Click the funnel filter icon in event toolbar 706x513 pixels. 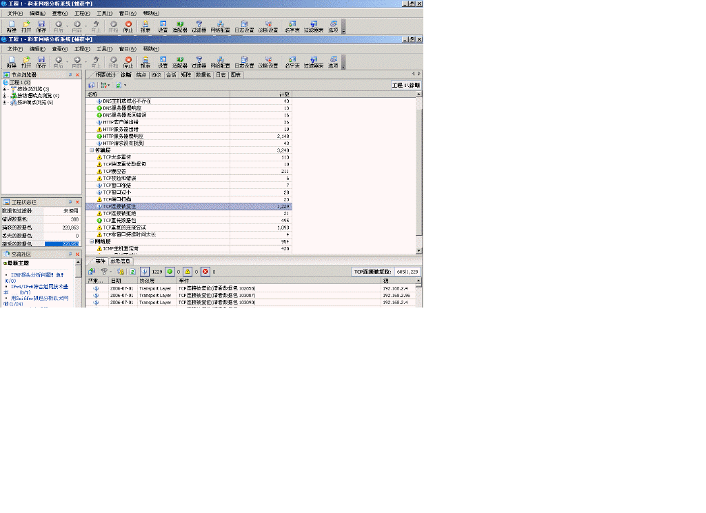[104, 272]
